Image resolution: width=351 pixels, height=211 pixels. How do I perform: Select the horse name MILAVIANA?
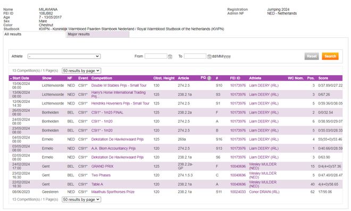click(x=48, y=10)
